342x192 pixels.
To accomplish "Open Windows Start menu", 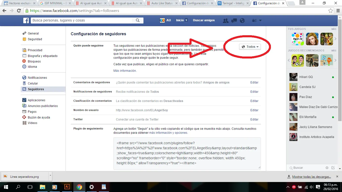I will click(6, 187).
